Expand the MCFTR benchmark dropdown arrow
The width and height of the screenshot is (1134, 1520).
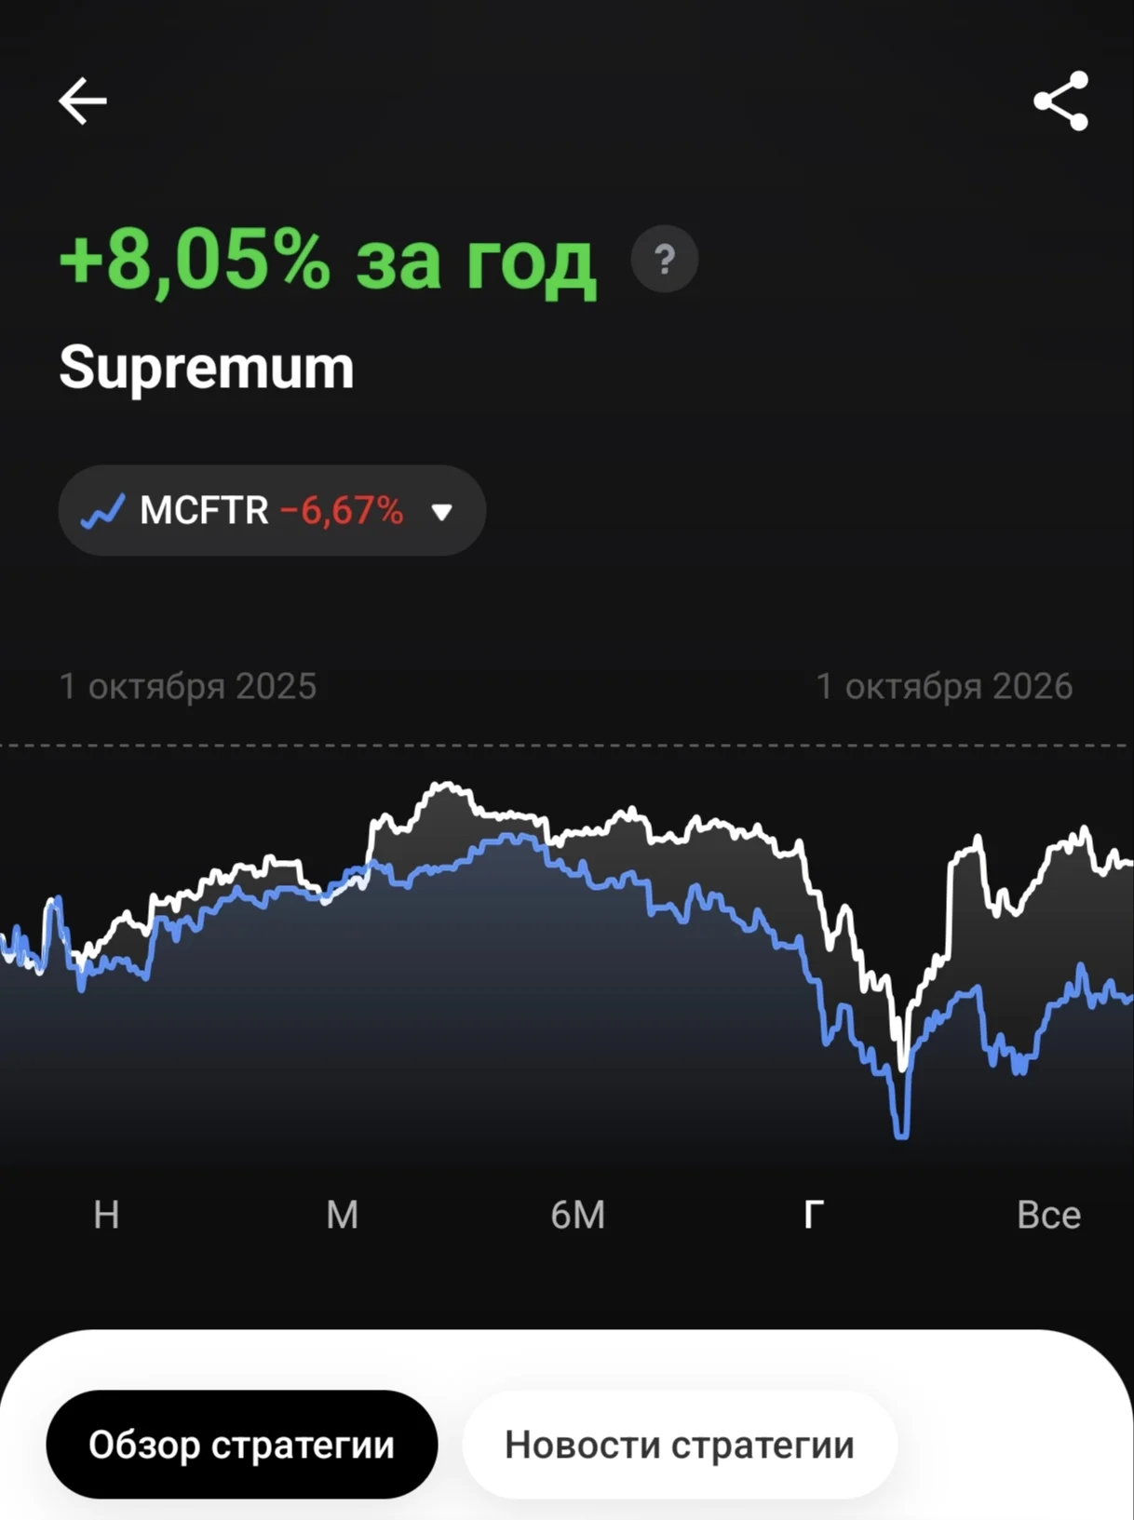pyautogui.click(x=441, y=511)
